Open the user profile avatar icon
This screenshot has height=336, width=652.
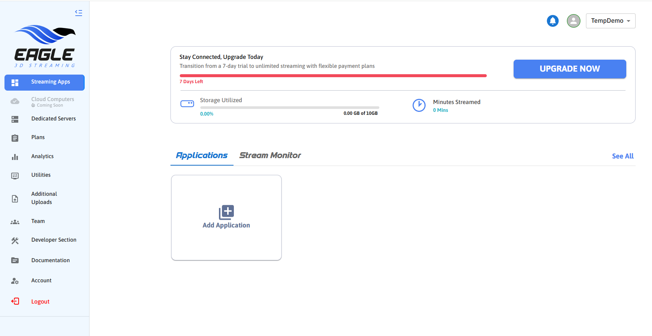573,21
